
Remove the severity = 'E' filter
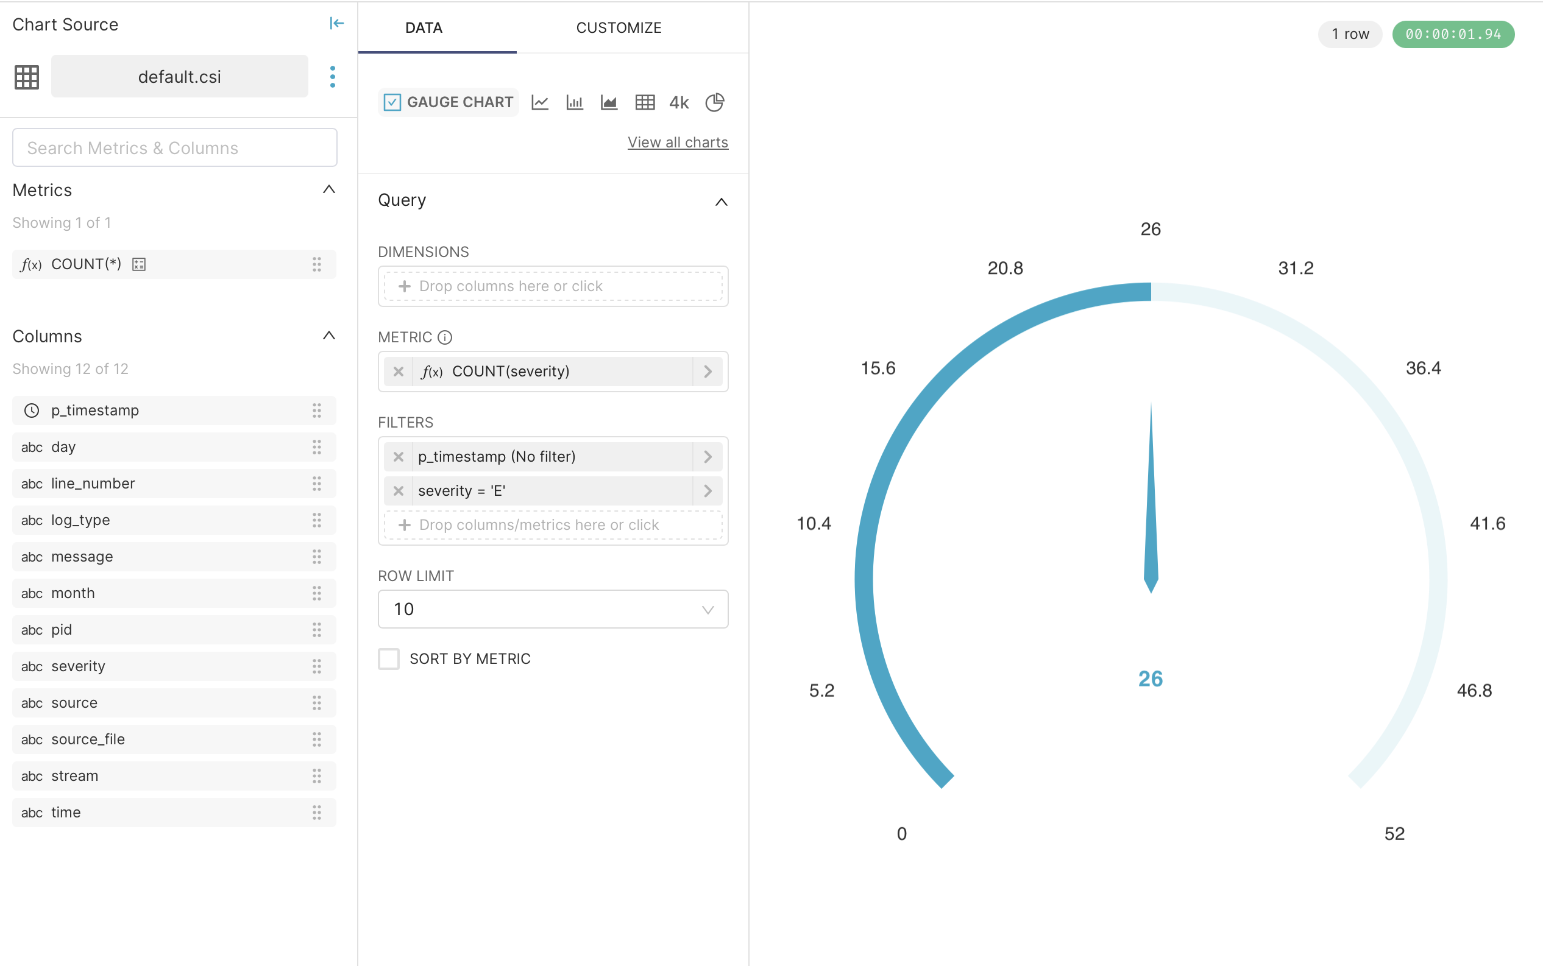pos(398,491)
